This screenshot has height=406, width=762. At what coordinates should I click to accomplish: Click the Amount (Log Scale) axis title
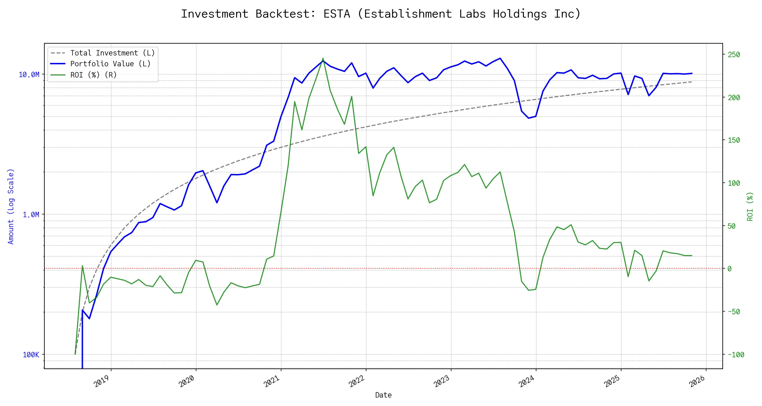point(11,206)
